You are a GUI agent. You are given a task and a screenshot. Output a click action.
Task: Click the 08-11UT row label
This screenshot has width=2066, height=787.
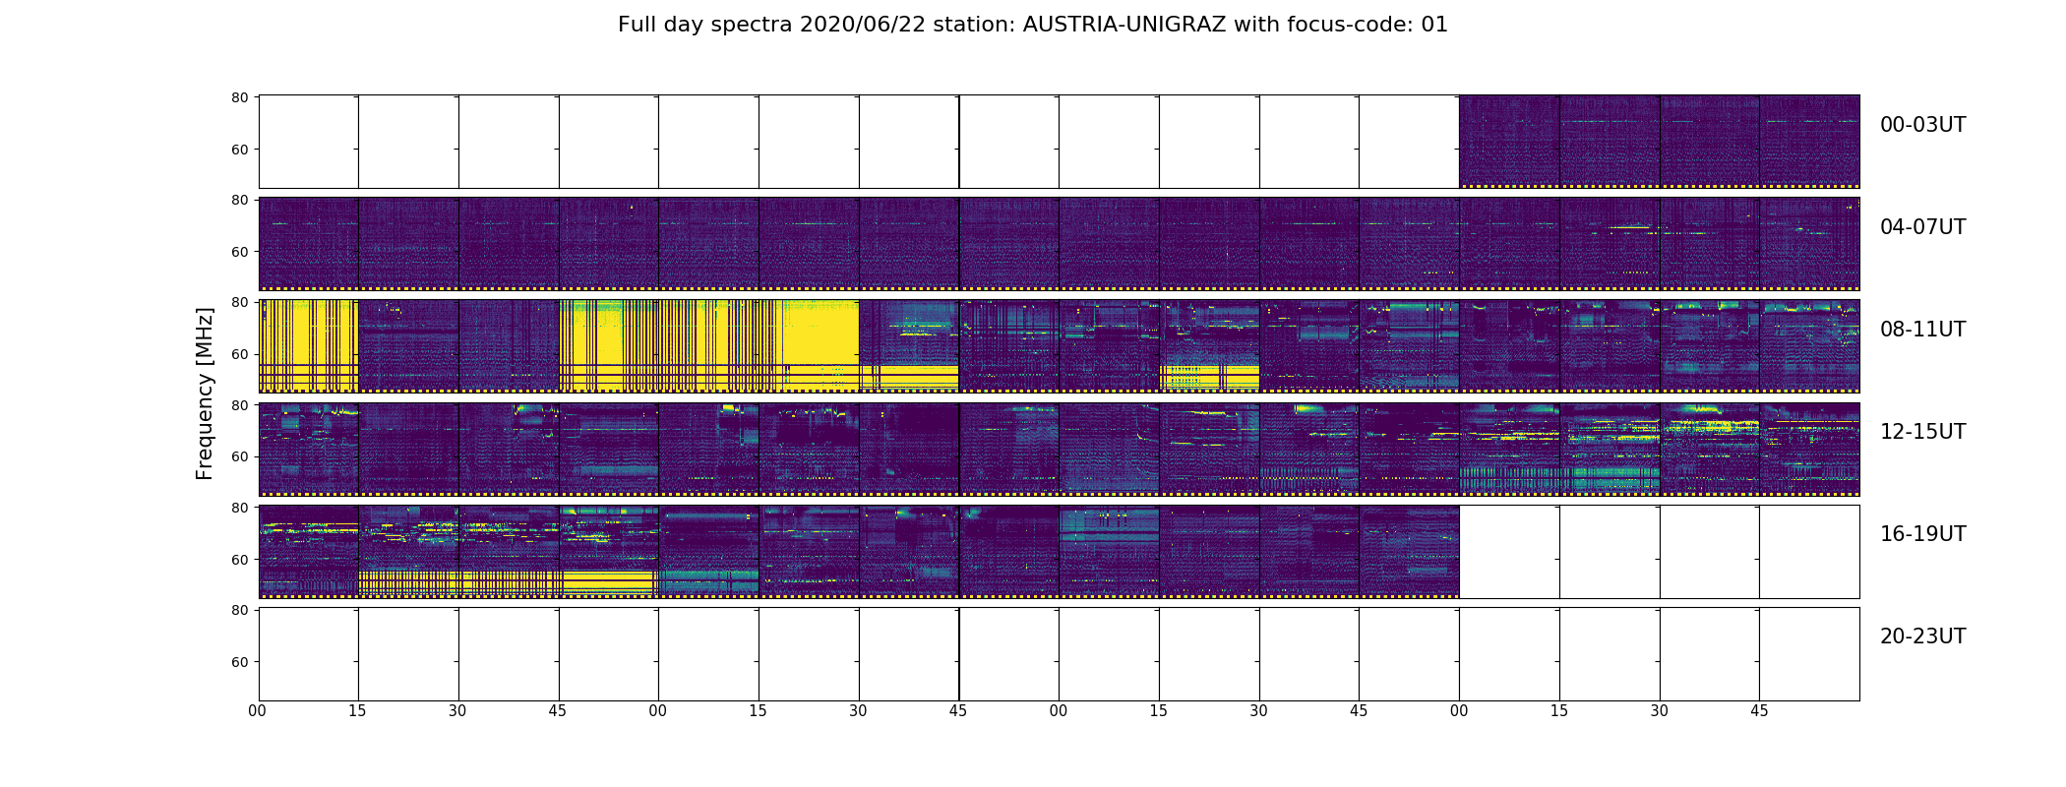pyautogui.click(x=1922, y=330)
